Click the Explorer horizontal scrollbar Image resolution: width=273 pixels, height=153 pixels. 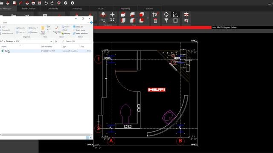46,135
